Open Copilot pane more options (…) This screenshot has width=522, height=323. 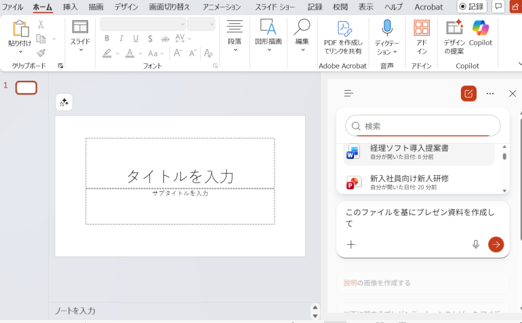click(x=490, y=94)
